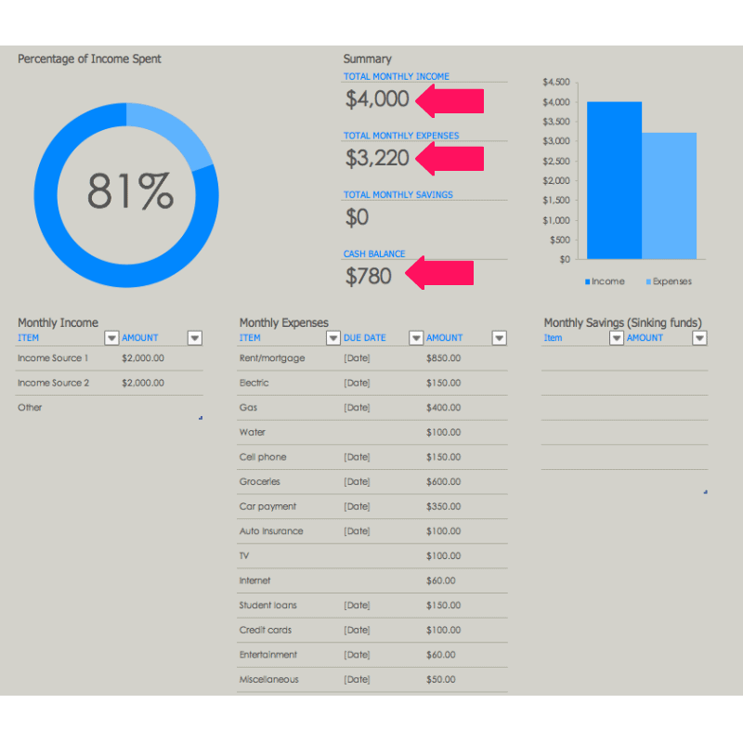Click the Income Source 2 amount $2,000.00
The image size is (743, 743).
(x=143, y=383)
